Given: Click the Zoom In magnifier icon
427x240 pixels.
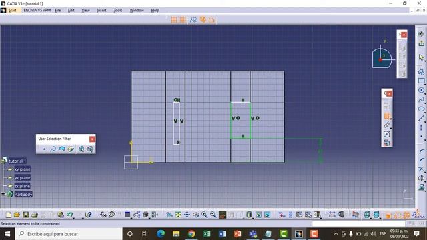Looking at the screenshot, I should (205, 215).
